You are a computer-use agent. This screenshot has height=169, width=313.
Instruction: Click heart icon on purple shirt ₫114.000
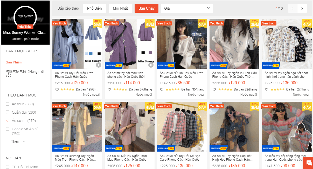pyautogui.click(x=109, y=89)
